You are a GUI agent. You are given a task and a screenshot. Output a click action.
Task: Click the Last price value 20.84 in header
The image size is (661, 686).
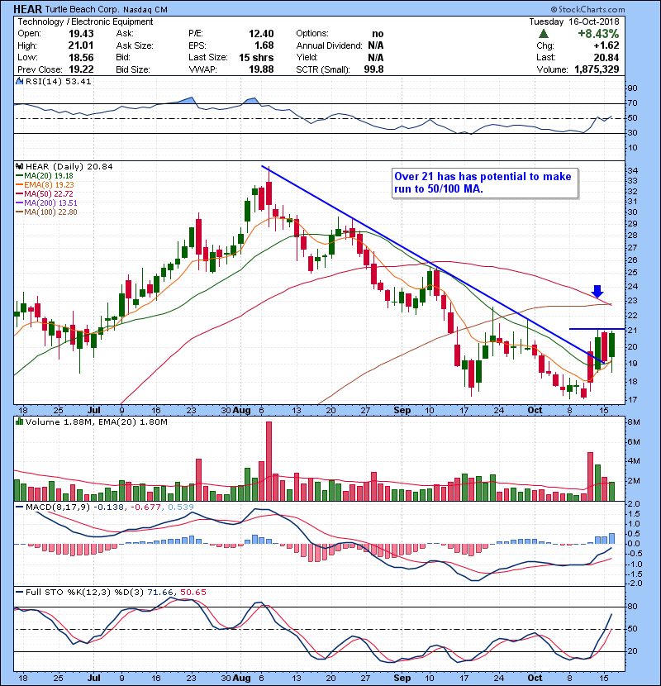(x=606, y=57)
